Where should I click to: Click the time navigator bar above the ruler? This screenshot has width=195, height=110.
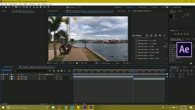coord(119,70)
